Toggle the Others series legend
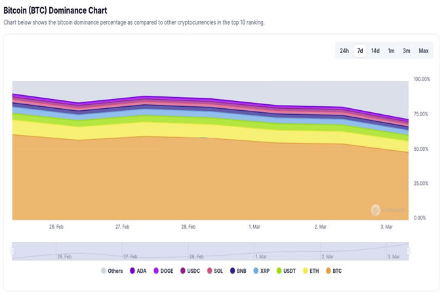 pyautogui.click(x=111, y=271)
